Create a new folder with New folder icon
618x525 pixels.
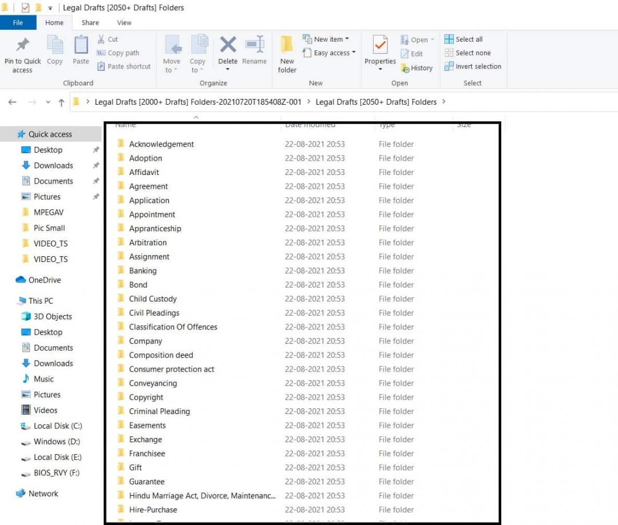pos(287,46)
